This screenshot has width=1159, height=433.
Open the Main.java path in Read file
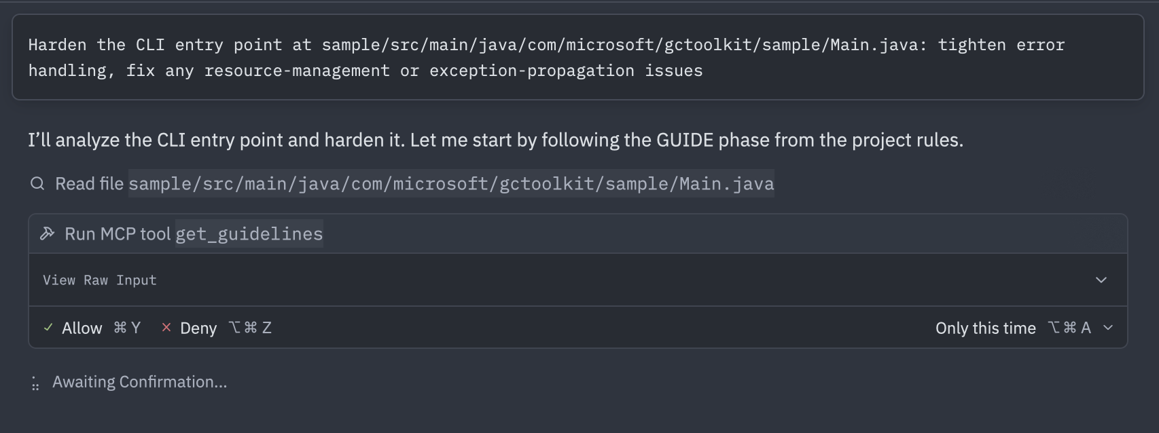coord(451,184)
